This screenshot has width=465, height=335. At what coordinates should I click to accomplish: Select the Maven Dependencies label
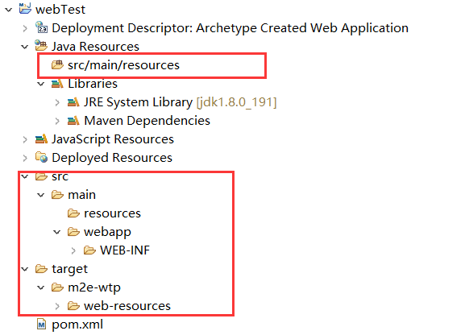click(147, 121)
